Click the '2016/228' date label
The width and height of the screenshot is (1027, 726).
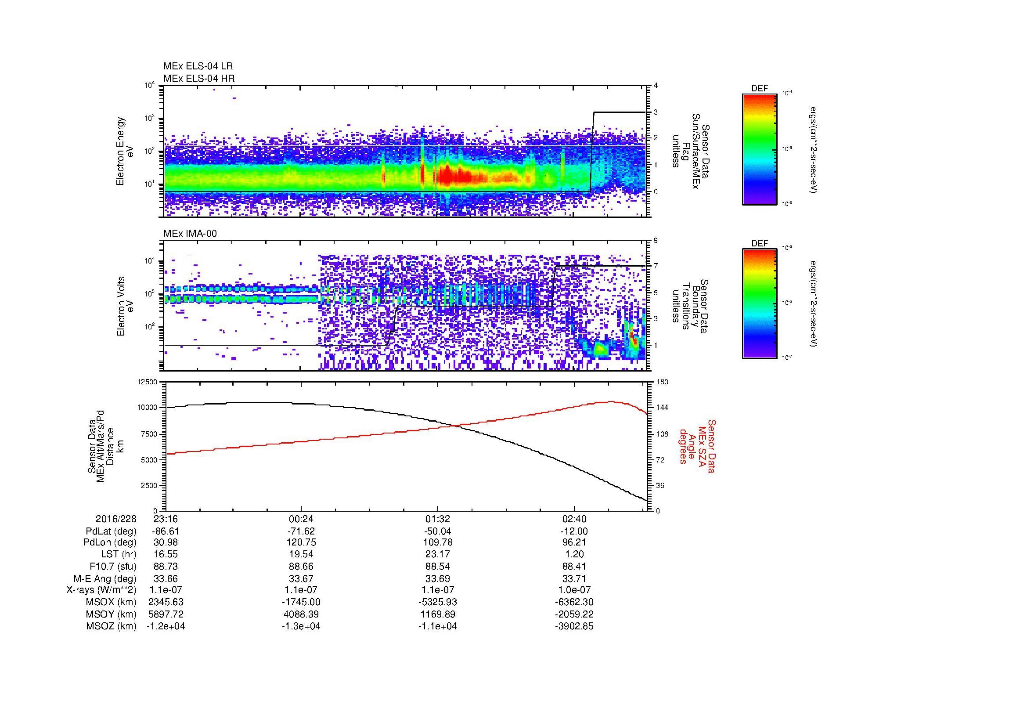[116, 519]
